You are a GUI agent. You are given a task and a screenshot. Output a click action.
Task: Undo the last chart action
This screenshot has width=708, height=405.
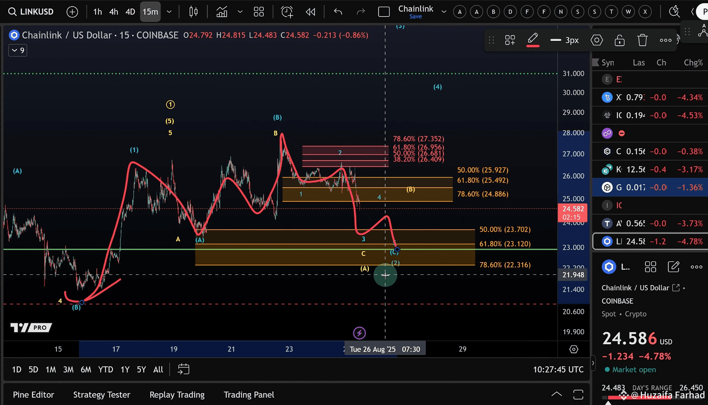pos(338,12)
